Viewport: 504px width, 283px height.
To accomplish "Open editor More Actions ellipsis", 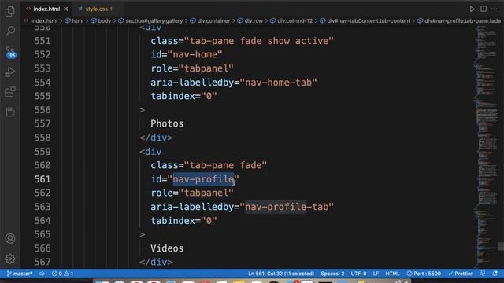I will coord(495,9).
